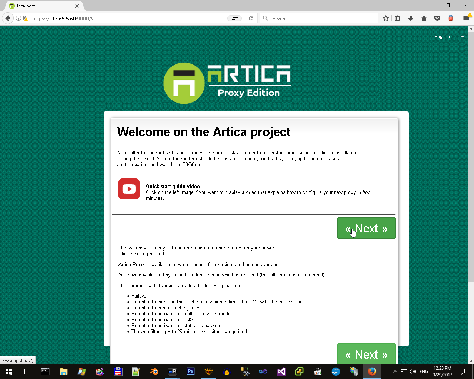Open the network status tray icon

[404, 372]
